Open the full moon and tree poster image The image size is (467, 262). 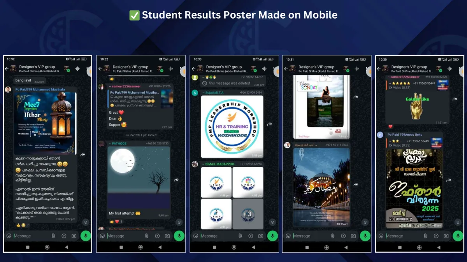pos(139,177)
